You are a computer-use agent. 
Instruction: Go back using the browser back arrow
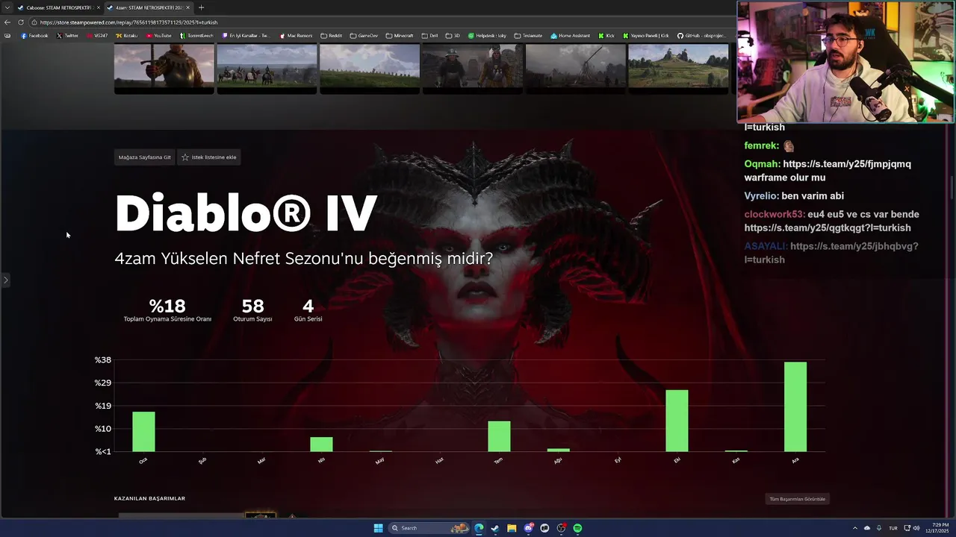7,22
